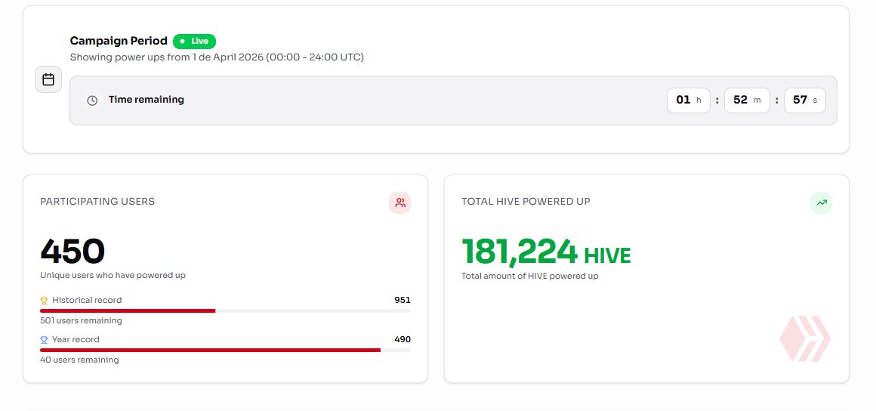Click the hours countdown box showing 01
This screenshot has height=411, width=876.
[688, 100]
